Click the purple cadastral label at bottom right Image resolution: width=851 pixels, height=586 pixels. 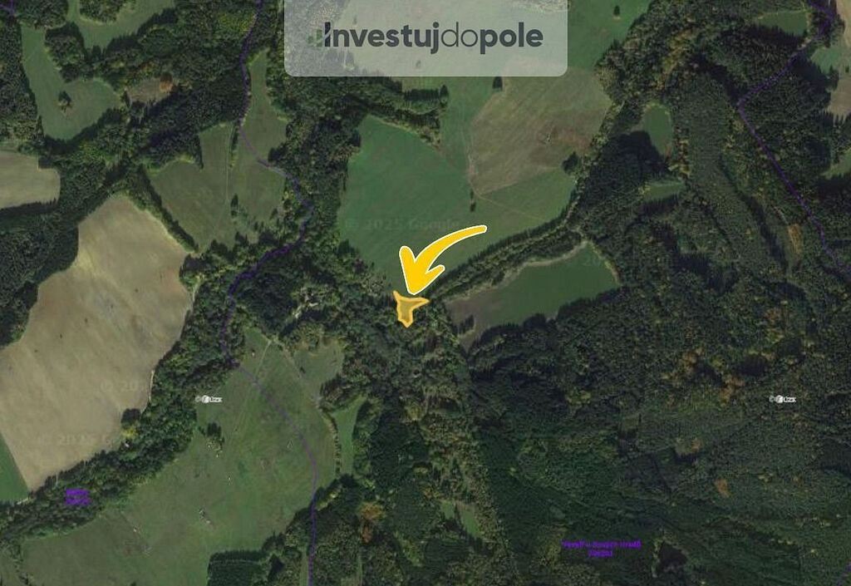[x=602, y=549]
